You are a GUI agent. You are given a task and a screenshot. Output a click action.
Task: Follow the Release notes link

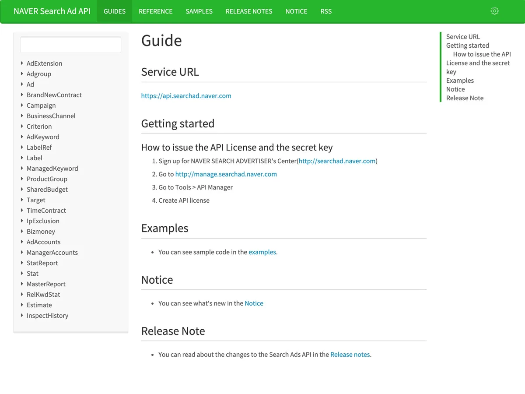(350, 355)
